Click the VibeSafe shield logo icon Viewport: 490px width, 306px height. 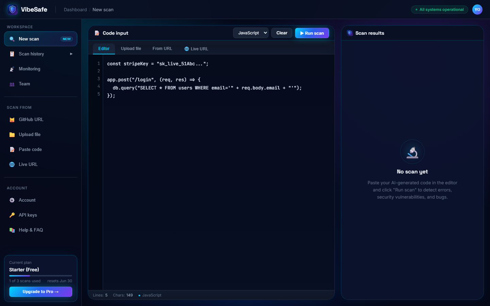click(x=13, y=10)
